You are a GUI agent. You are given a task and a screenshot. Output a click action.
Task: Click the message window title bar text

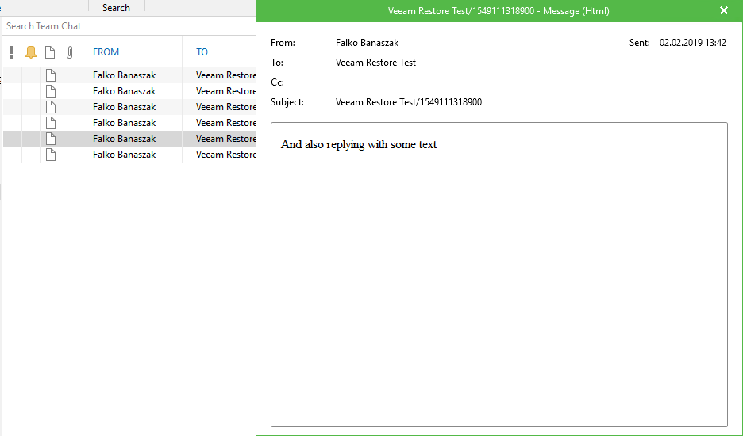click(499, 11)
